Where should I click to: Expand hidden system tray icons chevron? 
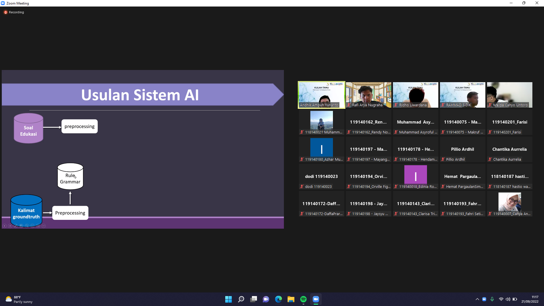coord(477,299)
